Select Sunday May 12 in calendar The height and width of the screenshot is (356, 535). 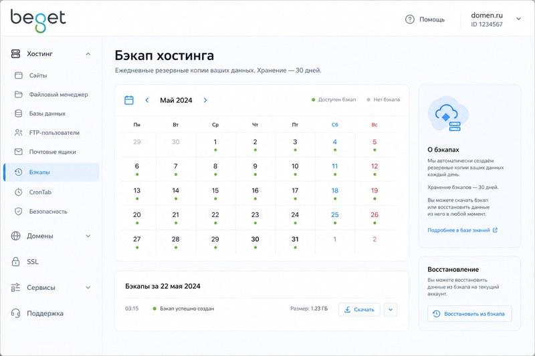374,169
